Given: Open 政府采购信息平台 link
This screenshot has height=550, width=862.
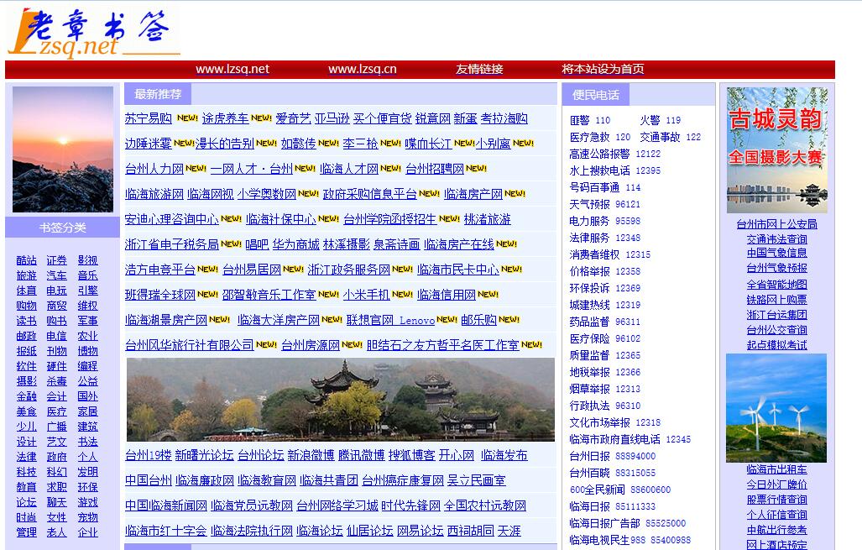Looking at the screenshot, I should (369, 194).
